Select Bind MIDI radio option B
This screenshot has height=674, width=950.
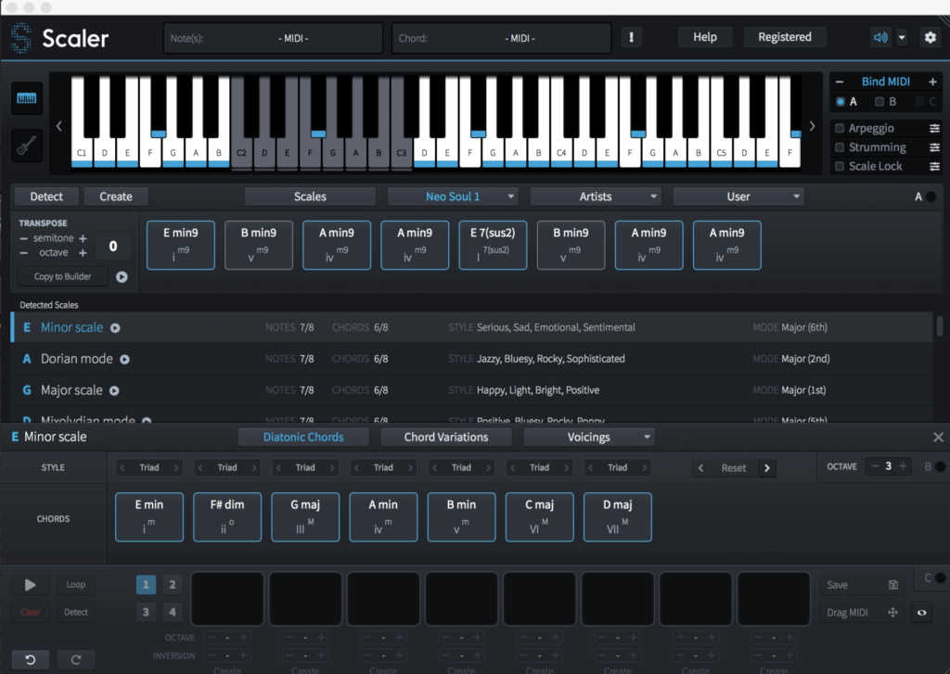tap(879, 101)
